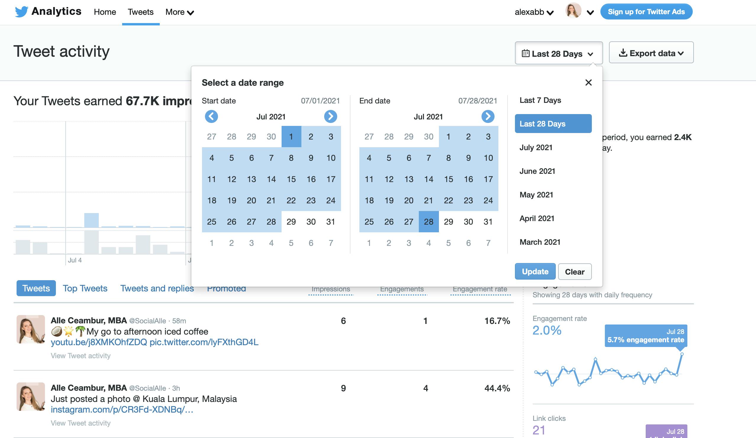Close the Select a date range dialog

click(589, 83)
